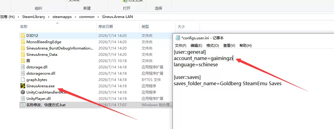Select the file name dstorage.dll

[37, 67]
